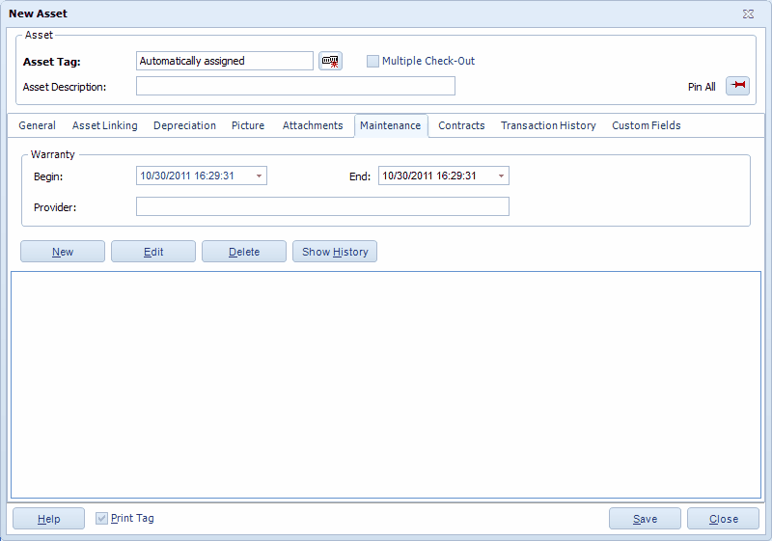Switch to the Contracts tab
772x541 pixels.
click(461, 125)
